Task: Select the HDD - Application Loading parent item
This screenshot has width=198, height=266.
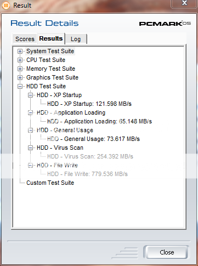Action: coord(71,112)
